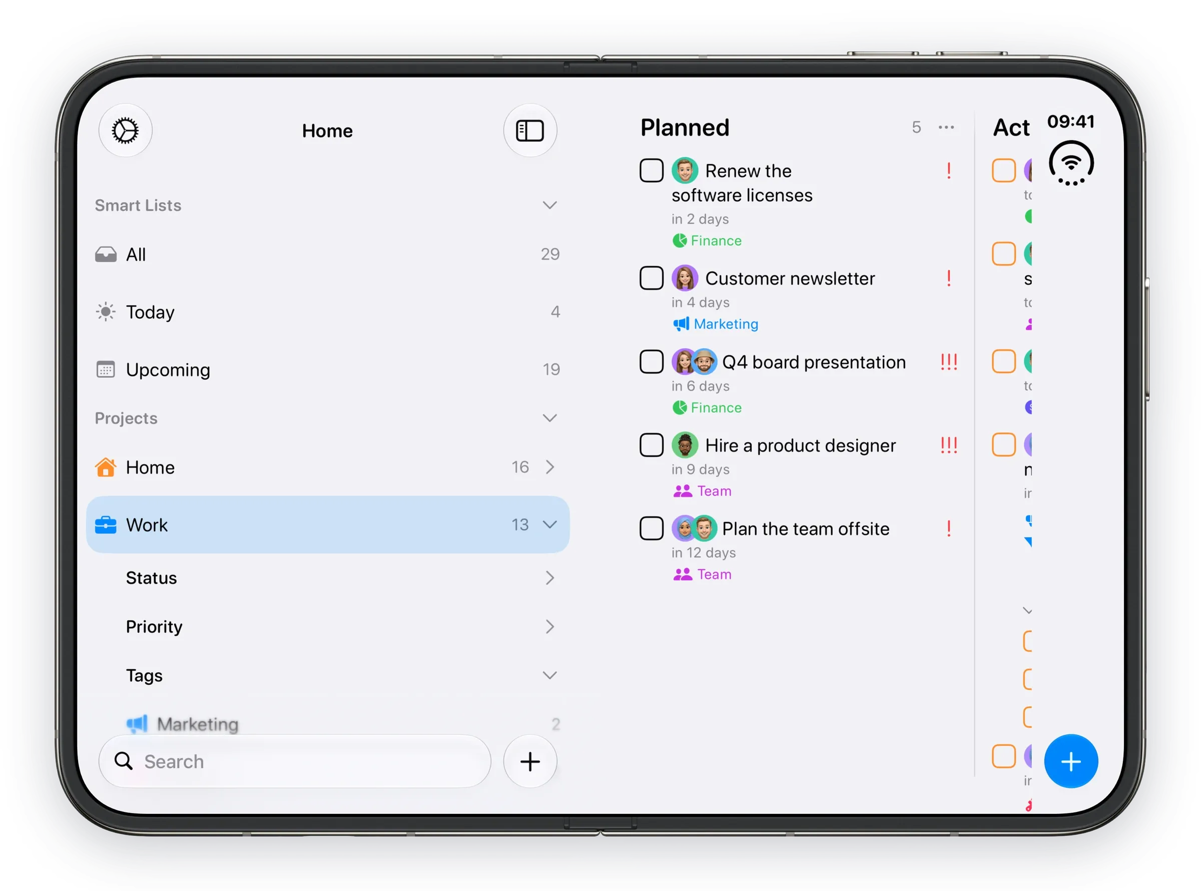Open the settings gear icon

(125, 131)
